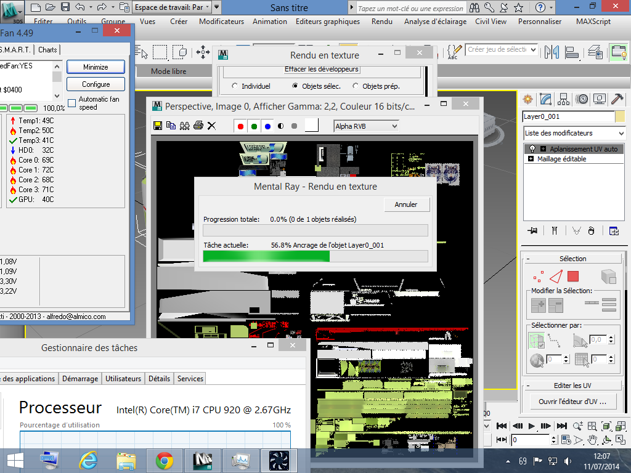The width and height of the screenshot is (631, 473).
Task: Play the animation
Action: click(531, 426)
